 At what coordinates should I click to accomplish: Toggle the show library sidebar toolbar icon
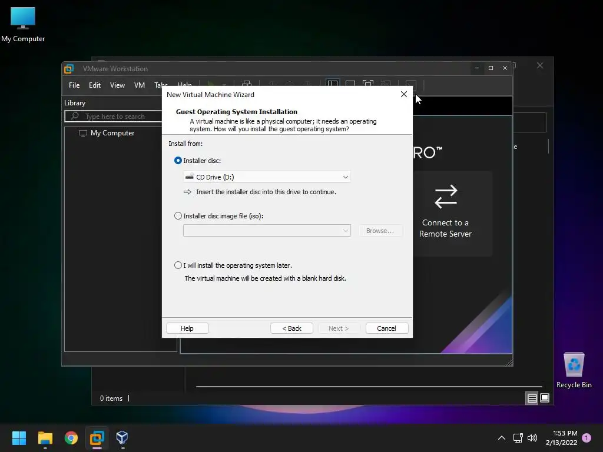[333, 84]
